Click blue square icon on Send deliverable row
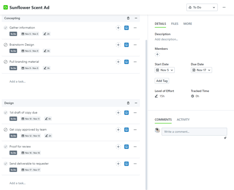 point(126,164)
